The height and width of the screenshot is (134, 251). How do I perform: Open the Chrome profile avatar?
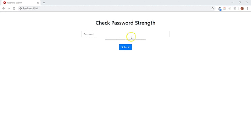pyautogui.click(x=242, y=9)
